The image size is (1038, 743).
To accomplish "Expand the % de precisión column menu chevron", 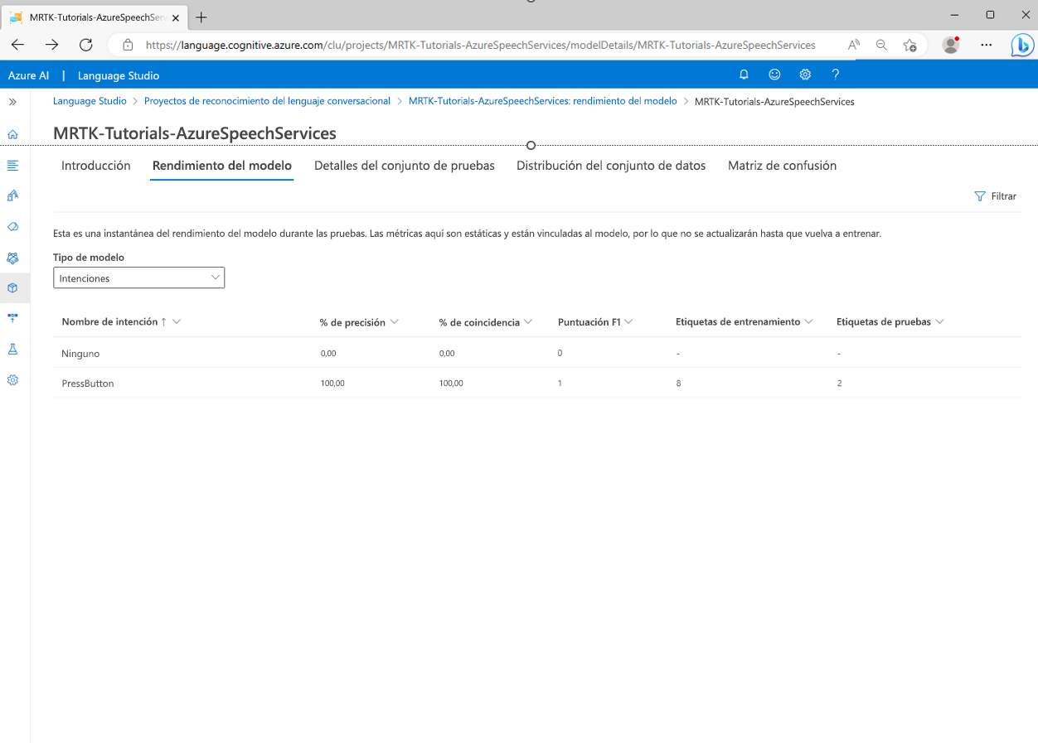I will (x=394, y=321).
